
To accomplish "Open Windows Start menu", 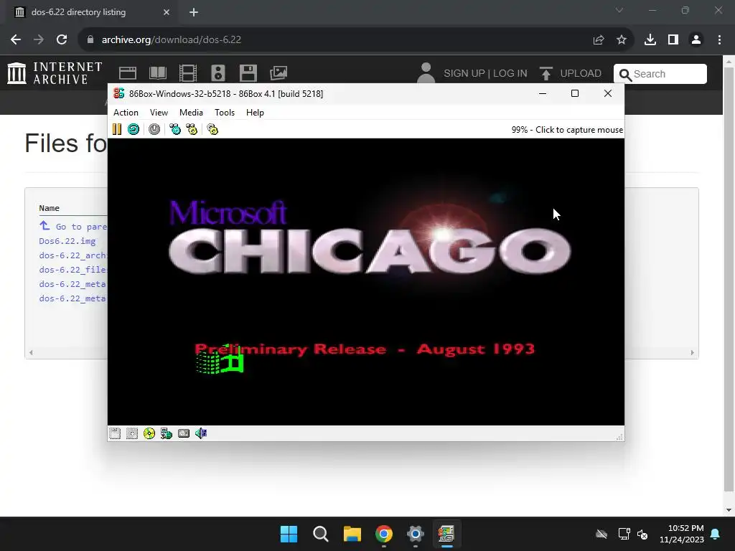I will 289,534.
